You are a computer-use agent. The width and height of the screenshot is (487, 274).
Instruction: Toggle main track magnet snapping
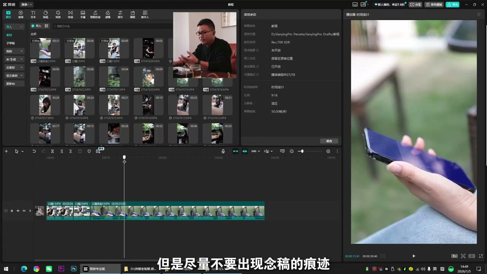coord(236,151)
